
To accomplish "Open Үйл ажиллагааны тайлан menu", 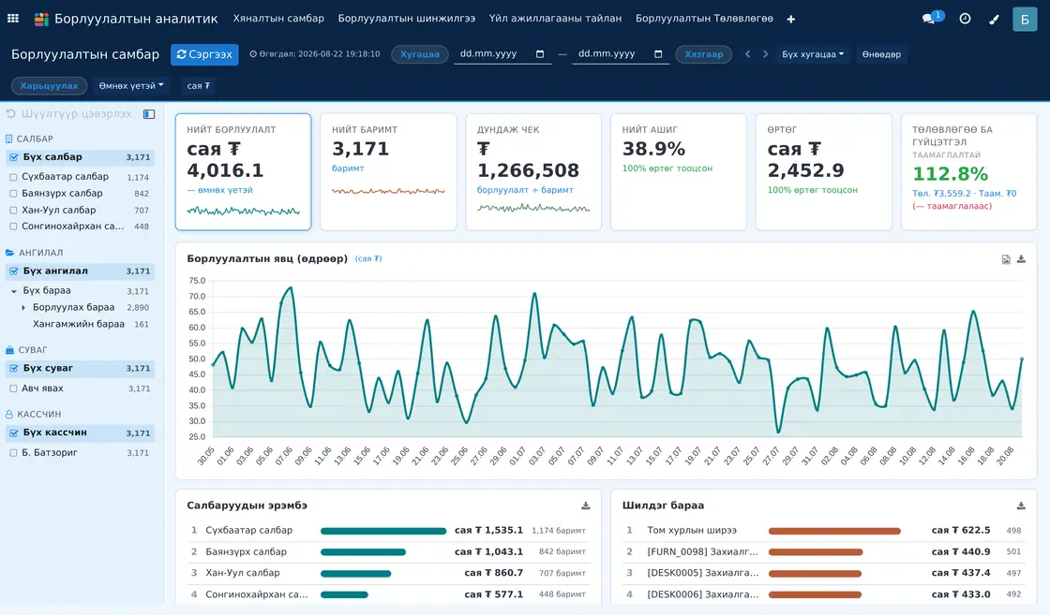I will coord(555,19).
